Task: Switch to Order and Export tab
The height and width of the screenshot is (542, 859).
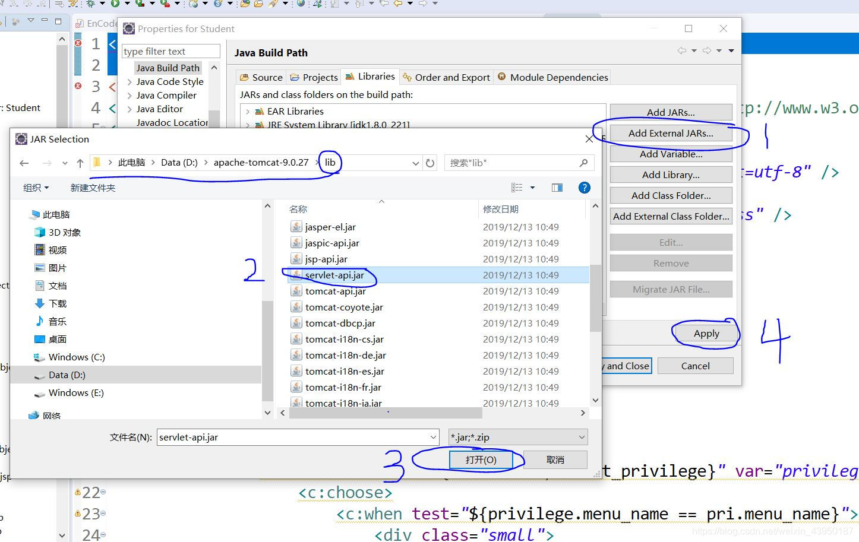Action: 447,77
